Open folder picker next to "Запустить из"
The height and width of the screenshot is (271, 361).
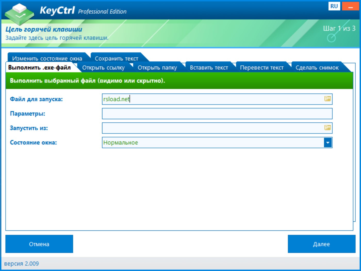(327, 128)
